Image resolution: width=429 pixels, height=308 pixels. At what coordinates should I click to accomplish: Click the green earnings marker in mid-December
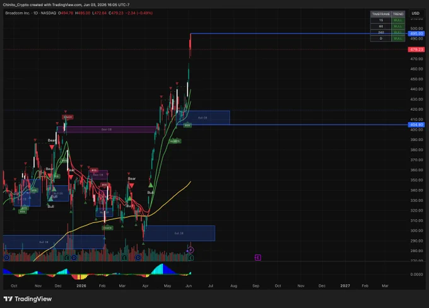(66, 258)
